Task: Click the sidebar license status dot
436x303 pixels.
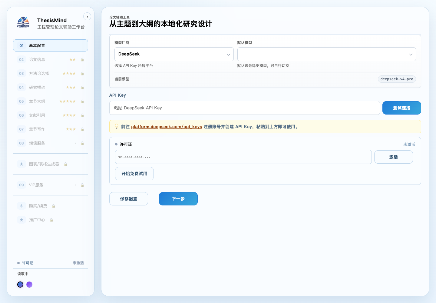Action: click(x=18, y=263)
